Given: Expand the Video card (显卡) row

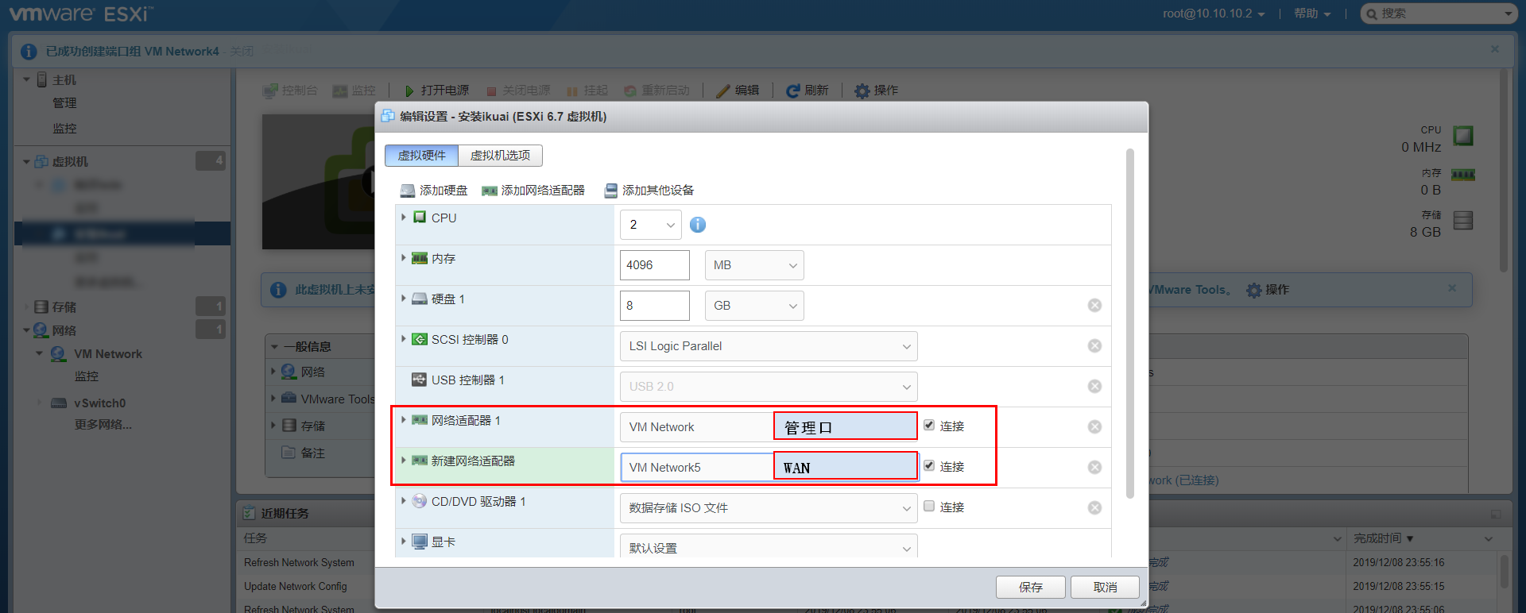Looking at the screenshot, I should point(404,542).
